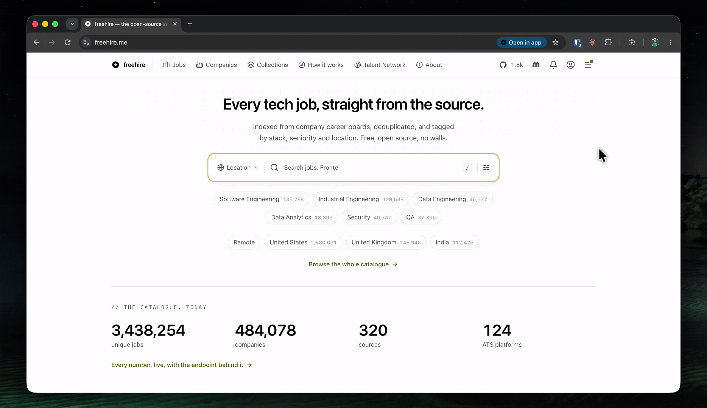View site information icon in address bar
The height and width of the screenshot is (408, 707).
point(86,42)
